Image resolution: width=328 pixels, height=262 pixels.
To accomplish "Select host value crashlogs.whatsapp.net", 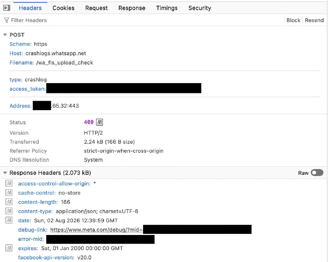I will (x=56, y=54).
